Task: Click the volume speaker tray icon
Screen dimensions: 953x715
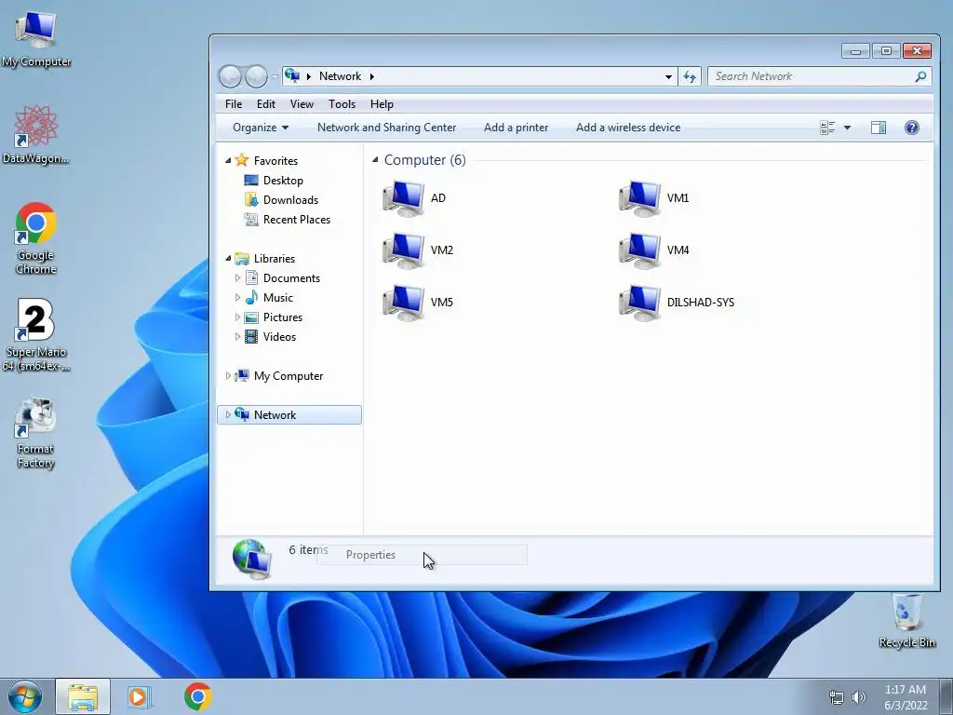Action: point(859,697)
